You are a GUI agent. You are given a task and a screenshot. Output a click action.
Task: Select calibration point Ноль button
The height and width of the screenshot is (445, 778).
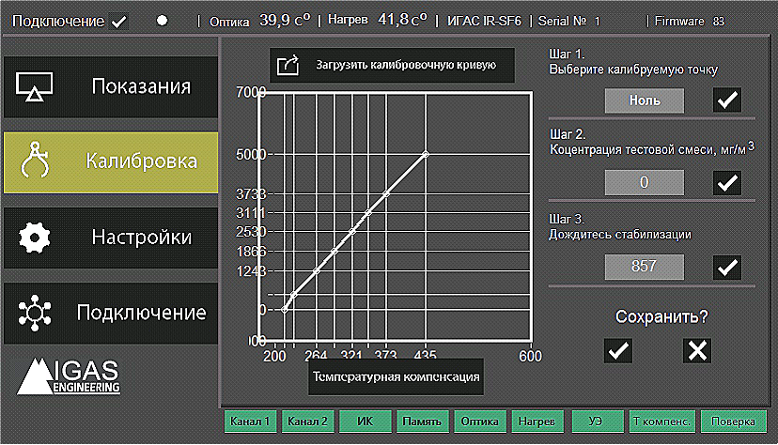point(644,100)
